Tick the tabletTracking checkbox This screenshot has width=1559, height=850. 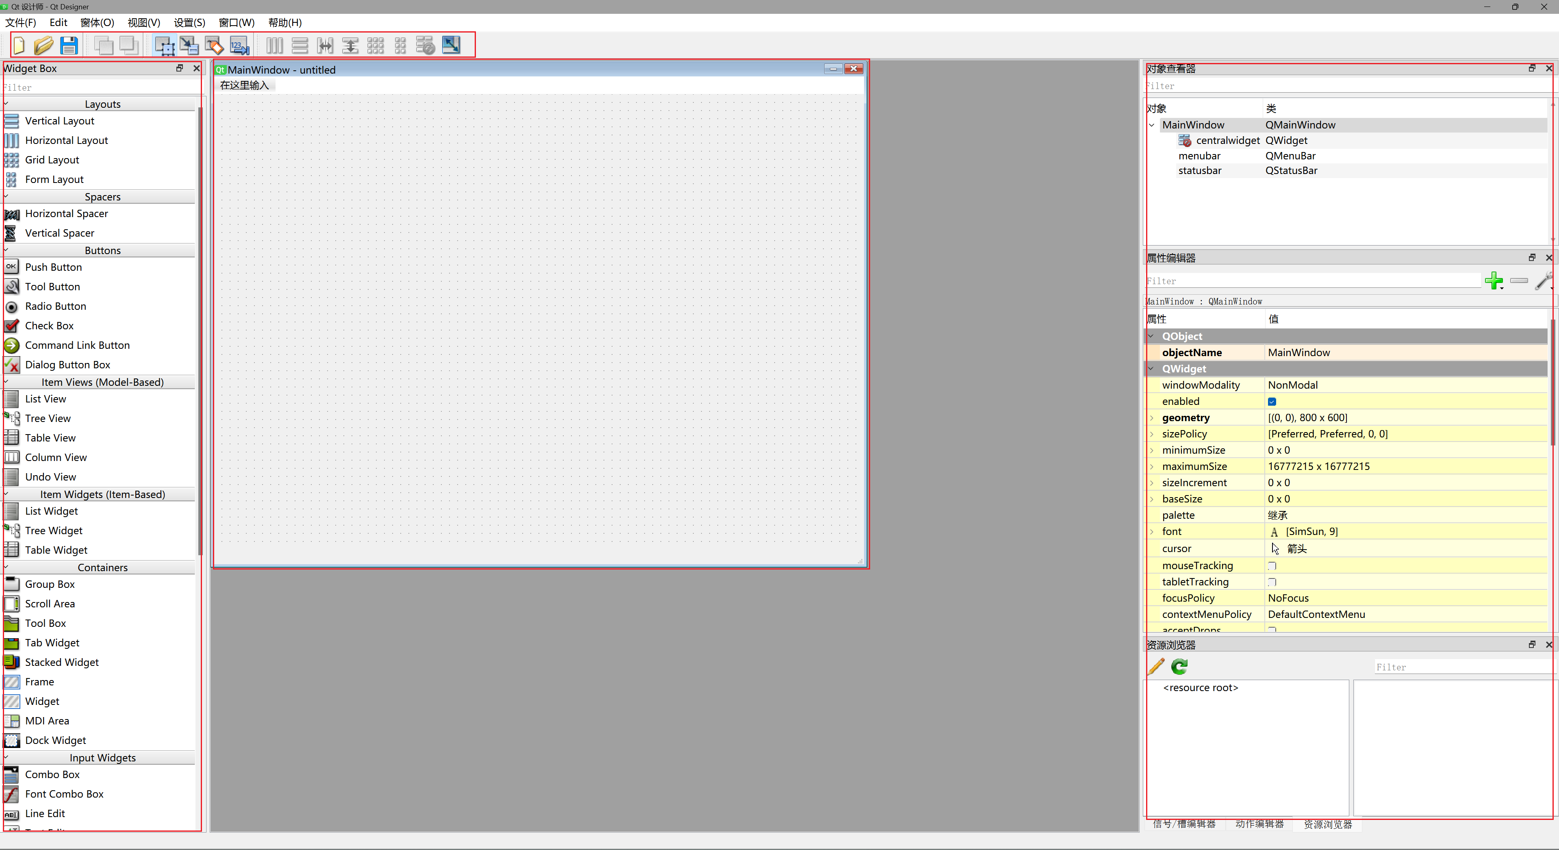coord(1272,582)
